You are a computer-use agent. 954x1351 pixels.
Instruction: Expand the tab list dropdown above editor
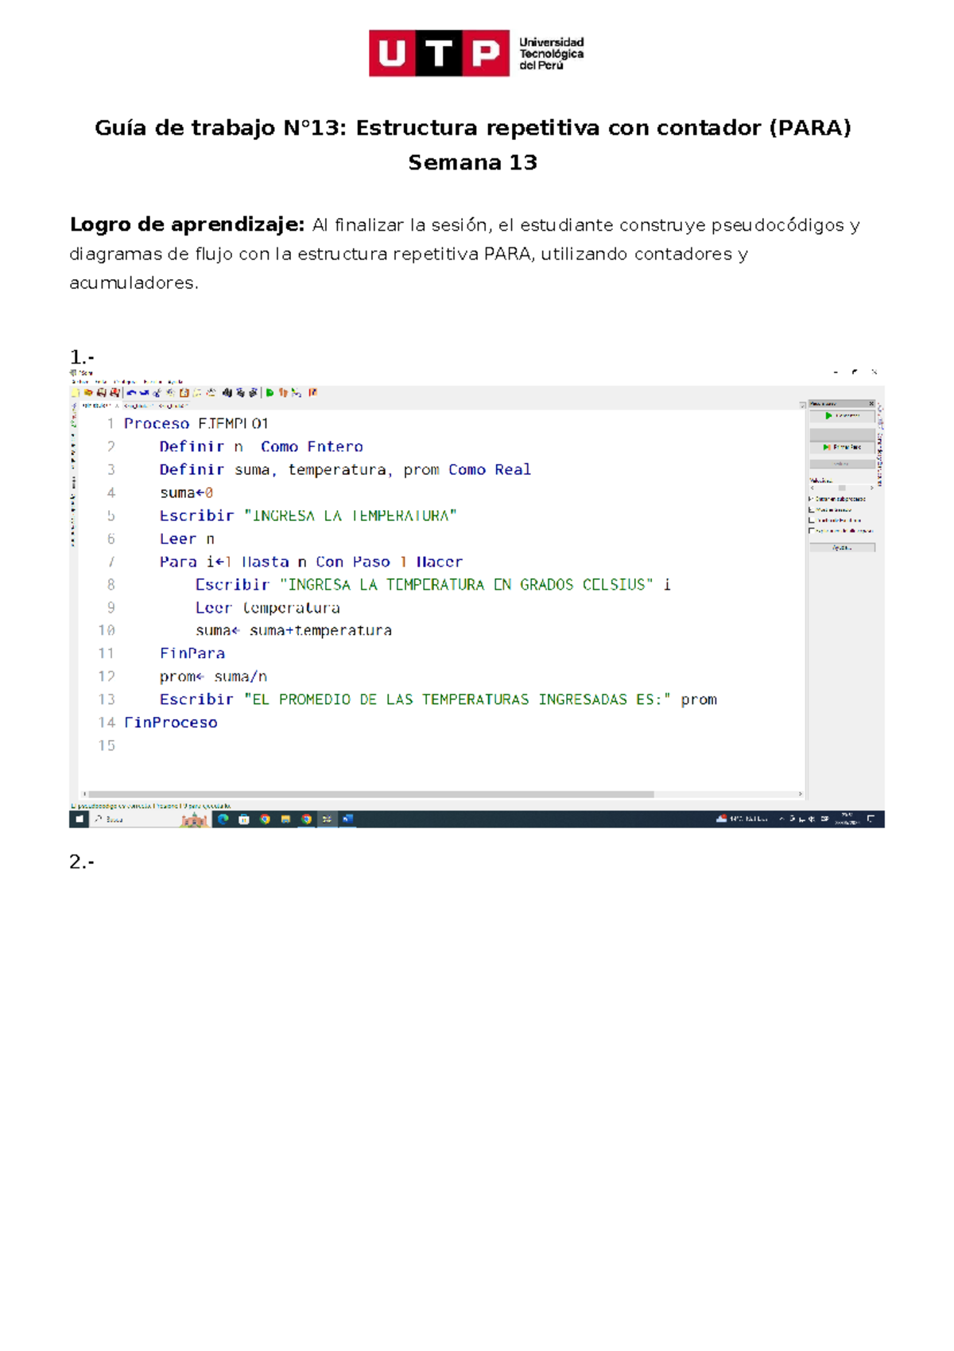click(802, 405)
